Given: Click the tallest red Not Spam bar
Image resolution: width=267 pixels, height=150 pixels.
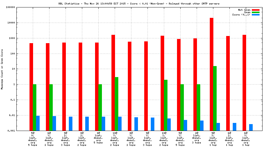Looking at the screenshot, I should pyautogui.click(x=212, y=74).
